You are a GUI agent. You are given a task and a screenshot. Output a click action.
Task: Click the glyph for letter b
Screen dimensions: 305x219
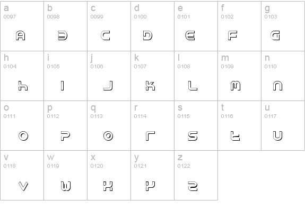pos(63,35)
